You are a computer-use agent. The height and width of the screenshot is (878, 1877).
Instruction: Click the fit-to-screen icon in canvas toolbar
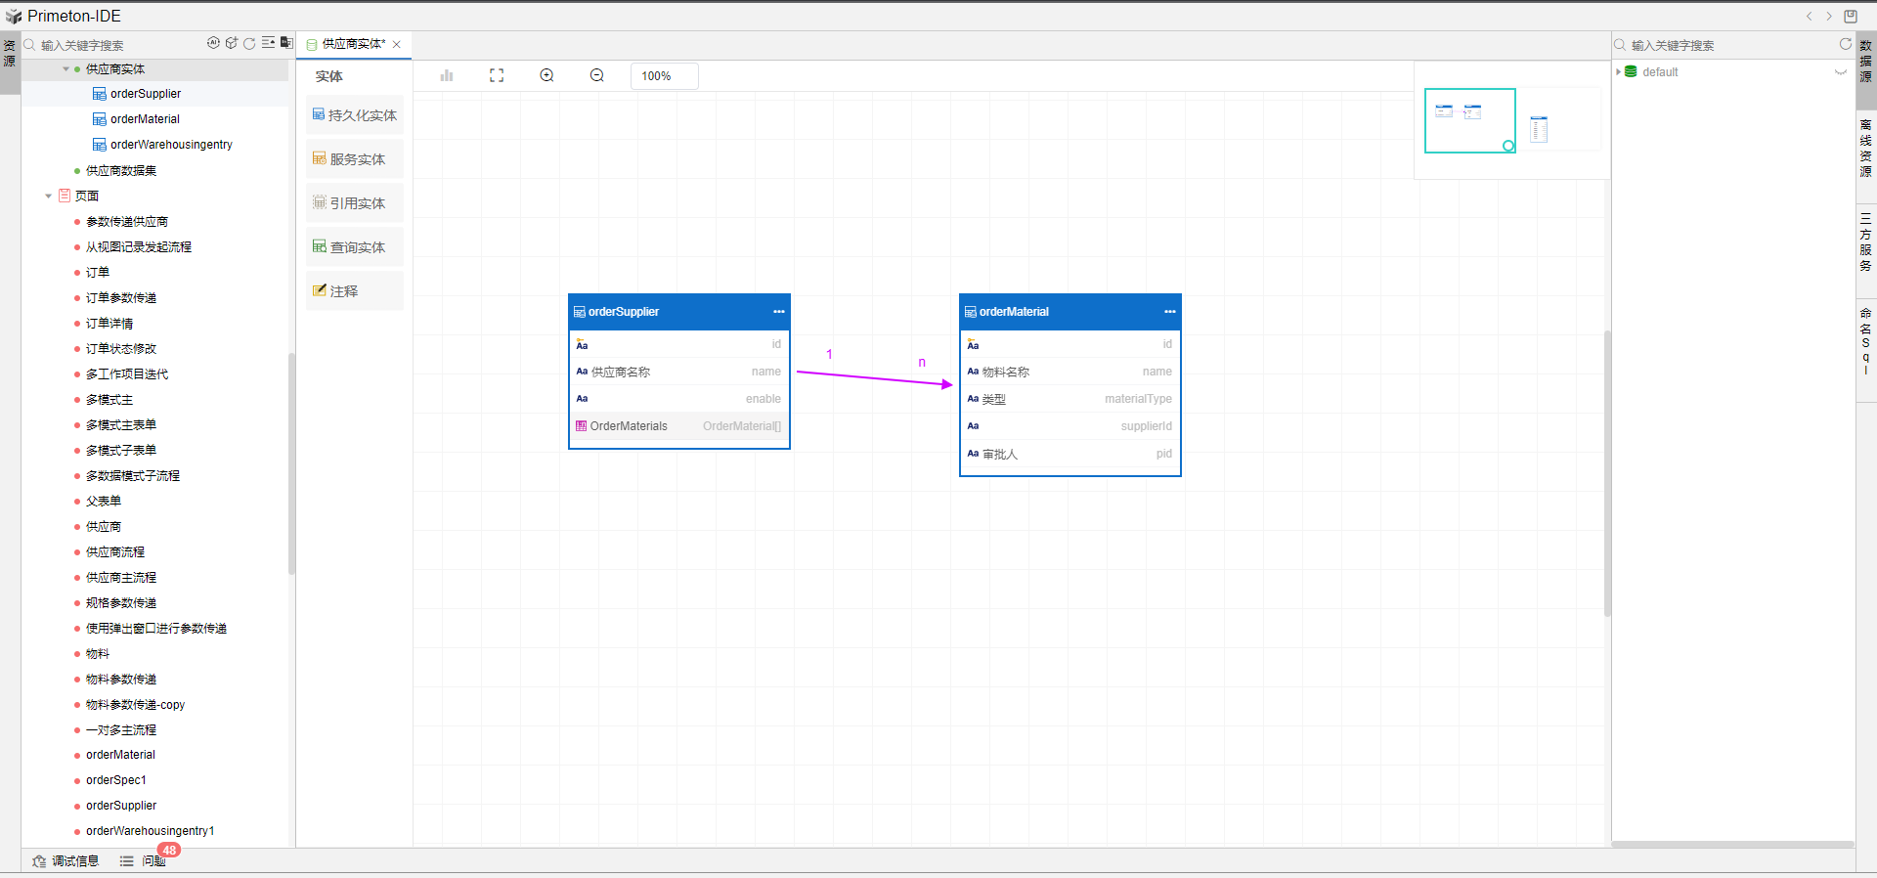[497, 75]
